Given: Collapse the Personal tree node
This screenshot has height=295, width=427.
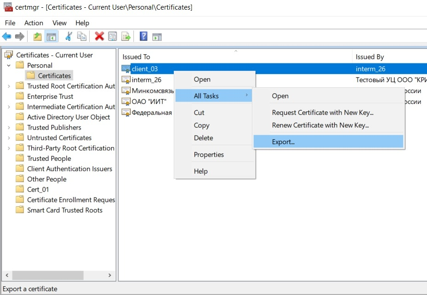Looking at the screenshot, I should (x=9, y=65).
